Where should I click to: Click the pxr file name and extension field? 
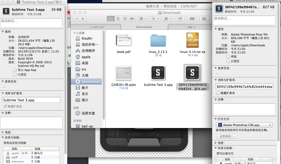(x=244, y=86)
